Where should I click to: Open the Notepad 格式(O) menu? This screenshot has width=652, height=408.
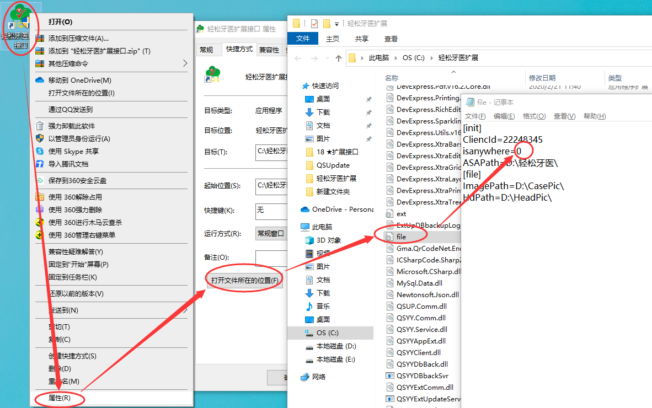click(534, 116)
